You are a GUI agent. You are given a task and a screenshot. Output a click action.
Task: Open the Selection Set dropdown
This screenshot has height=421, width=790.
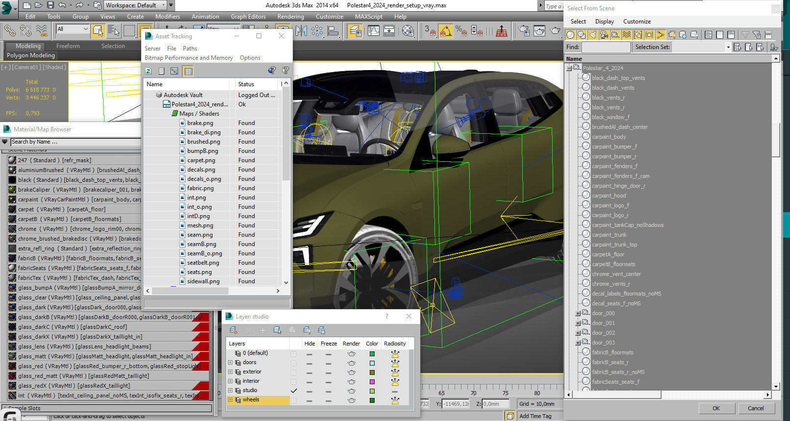point(728,47)
